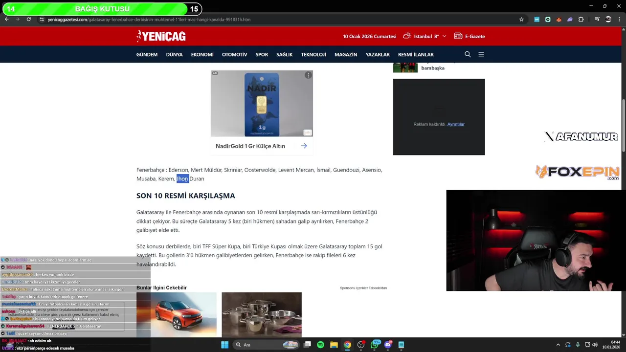Open the Chrome three-dot menu
The image size is (626, 352).
pos(619,20)
